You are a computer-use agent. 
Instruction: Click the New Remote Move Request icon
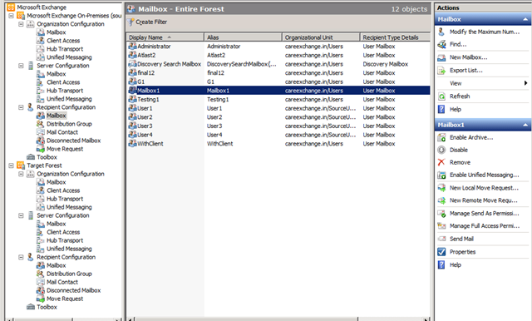click(x=441, y=200)
